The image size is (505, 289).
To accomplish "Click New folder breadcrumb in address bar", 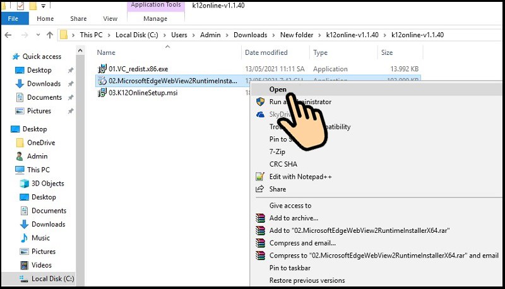I will pyautogui.click(x=297, y=35).
